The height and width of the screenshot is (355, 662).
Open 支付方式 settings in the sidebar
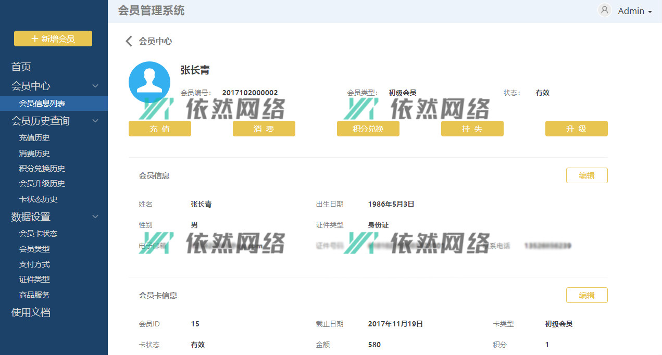(34, 264)
